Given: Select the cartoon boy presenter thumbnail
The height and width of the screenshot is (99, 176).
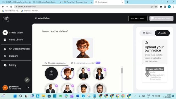Looking at the screenshot, I should [x=67, y=73].
